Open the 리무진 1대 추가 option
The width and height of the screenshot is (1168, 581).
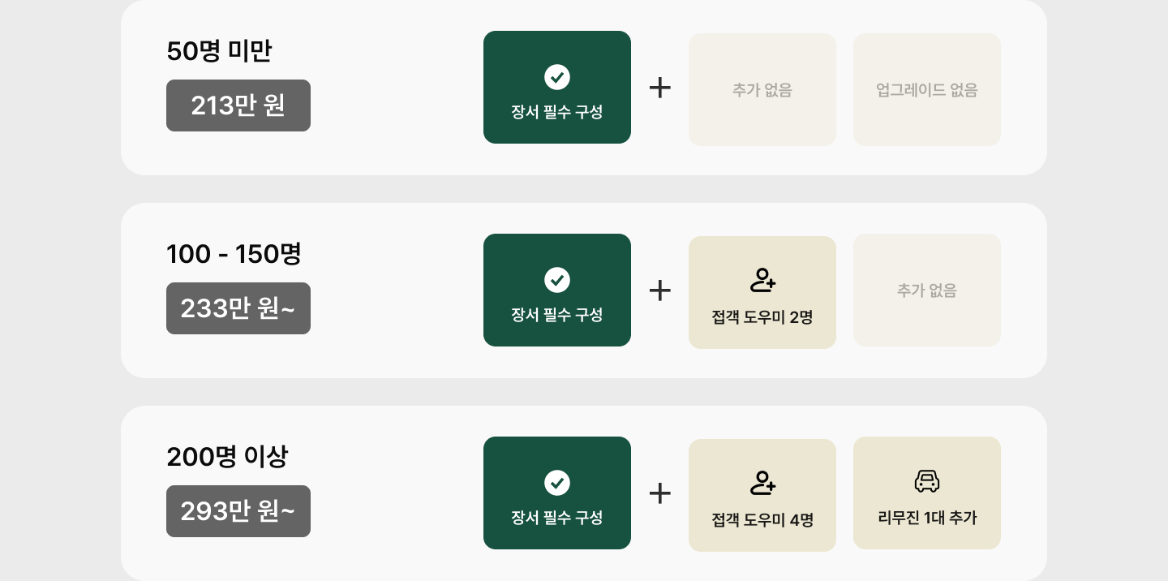(x=927, y=493)
